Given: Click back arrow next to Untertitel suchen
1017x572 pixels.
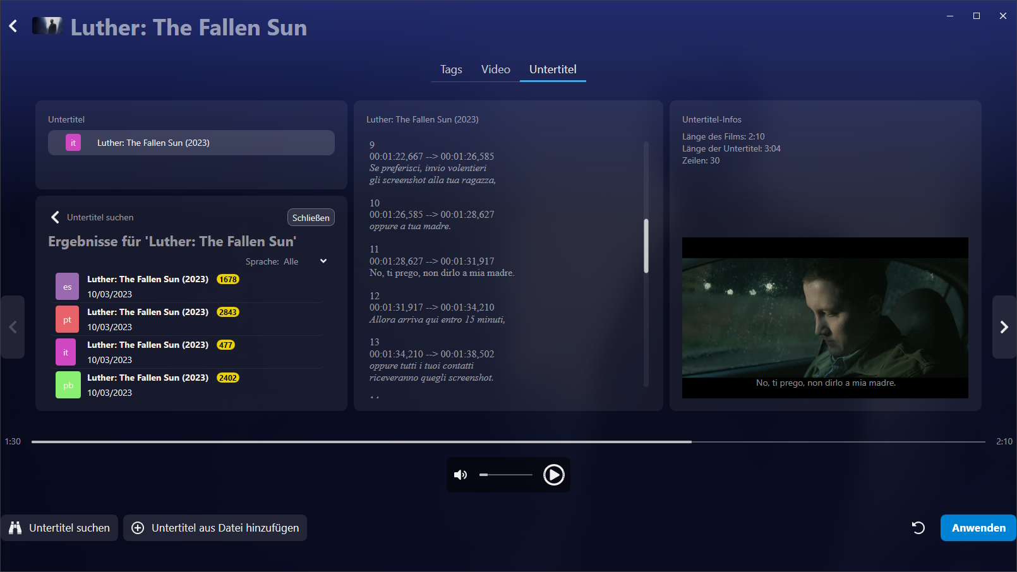Looking at the screenshot, I should point(55,217).
